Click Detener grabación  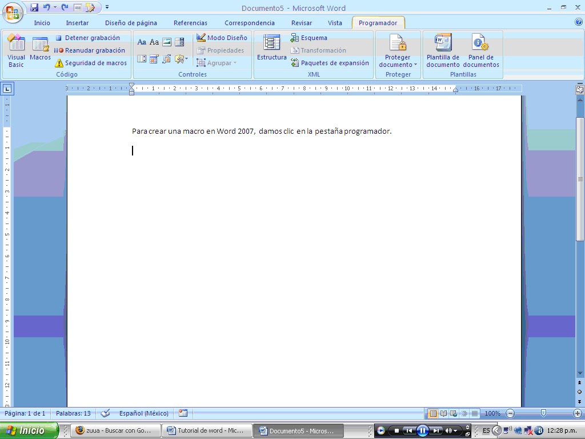click(91, 38)
